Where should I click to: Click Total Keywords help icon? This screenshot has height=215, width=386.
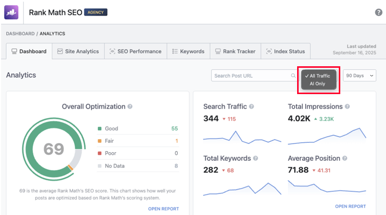click(x=255, y=158)
